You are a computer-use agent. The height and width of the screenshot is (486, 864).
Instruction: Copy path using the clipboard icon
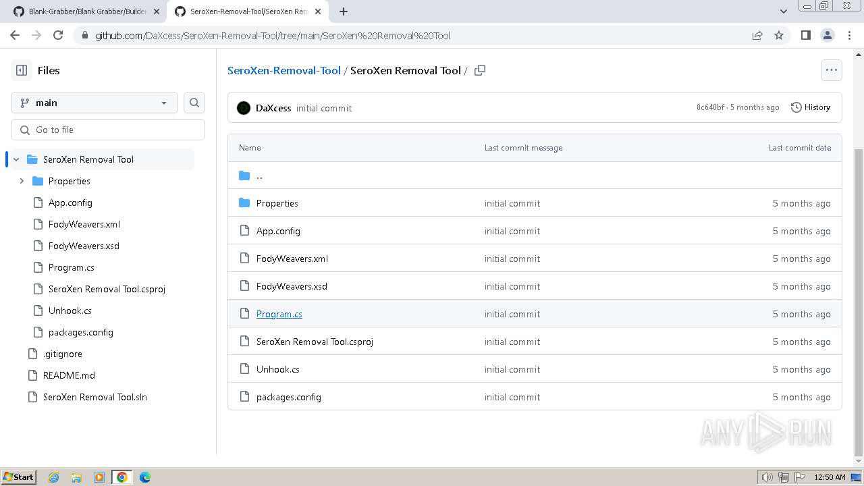point(480,70)
